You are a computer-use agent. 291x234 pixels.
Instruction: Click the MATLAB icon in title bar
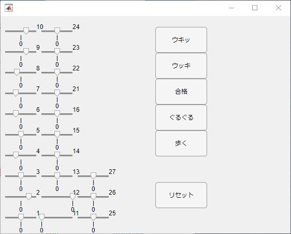click(9, 8)
